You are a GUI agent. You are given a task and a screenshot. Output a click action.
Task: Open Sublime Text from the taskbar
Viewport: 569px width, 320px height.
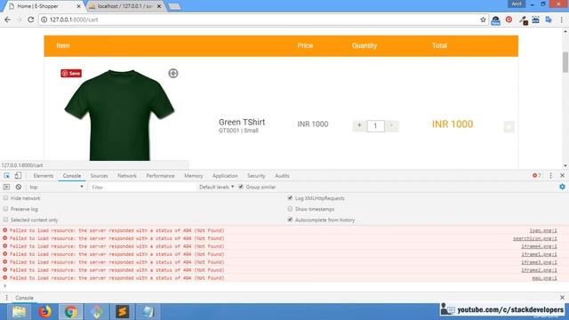pyautogui.click(x=123, y=312)
